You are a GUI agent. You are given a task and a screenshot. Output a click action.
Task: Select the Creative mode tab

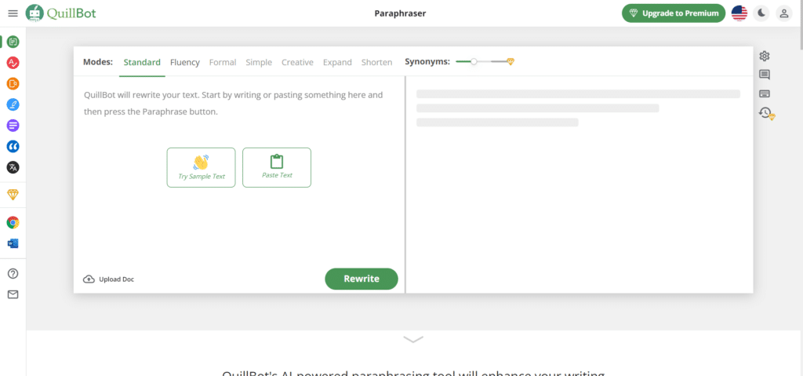tap(297, 62)
